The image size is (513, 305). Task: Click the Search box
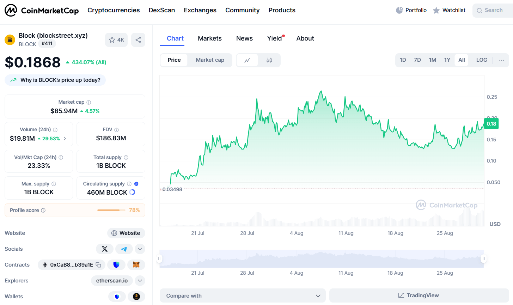493,10
